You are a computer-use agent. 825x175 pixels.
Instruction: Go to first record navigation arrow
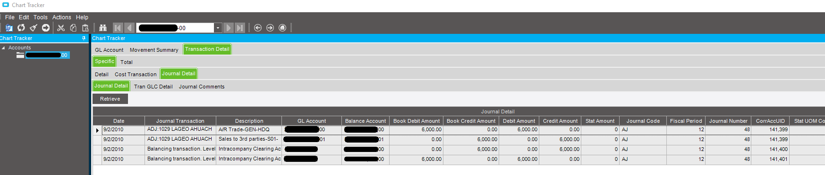118,28
